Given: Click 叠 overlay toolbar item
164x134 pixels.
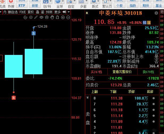Looking at the screenshot, I should [x=37, y=12].
